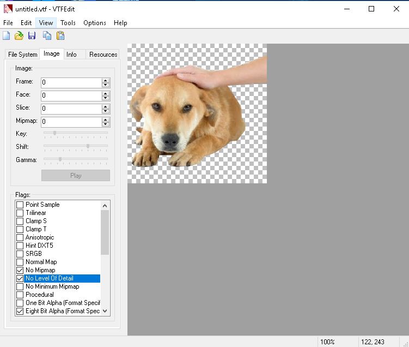409x347 pixels.
Task: Check the Normal Map flag
Action: 20,262
